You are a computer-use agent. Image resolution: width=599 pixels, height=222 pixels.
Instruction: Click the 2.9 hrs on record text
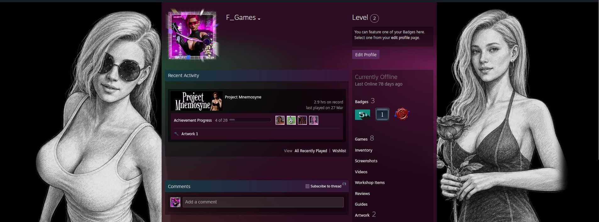coord(328,102)
